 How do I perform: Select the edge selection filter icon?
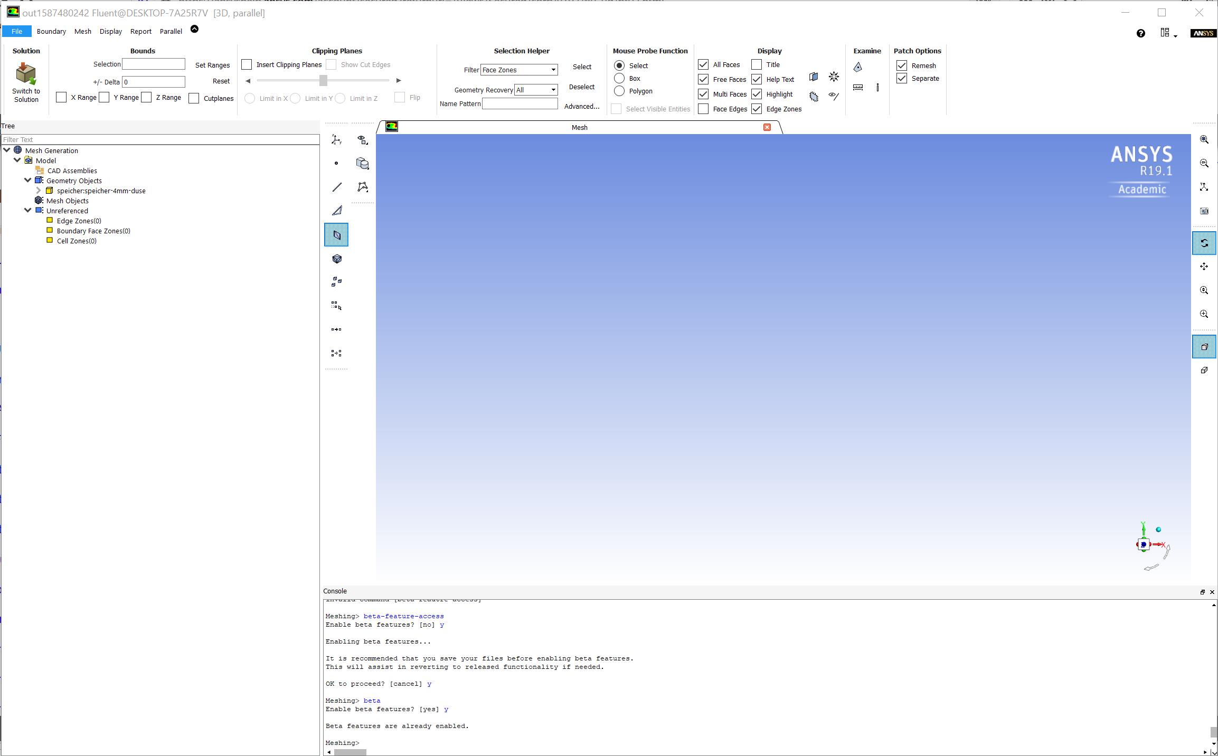click(x=336, y=187)
